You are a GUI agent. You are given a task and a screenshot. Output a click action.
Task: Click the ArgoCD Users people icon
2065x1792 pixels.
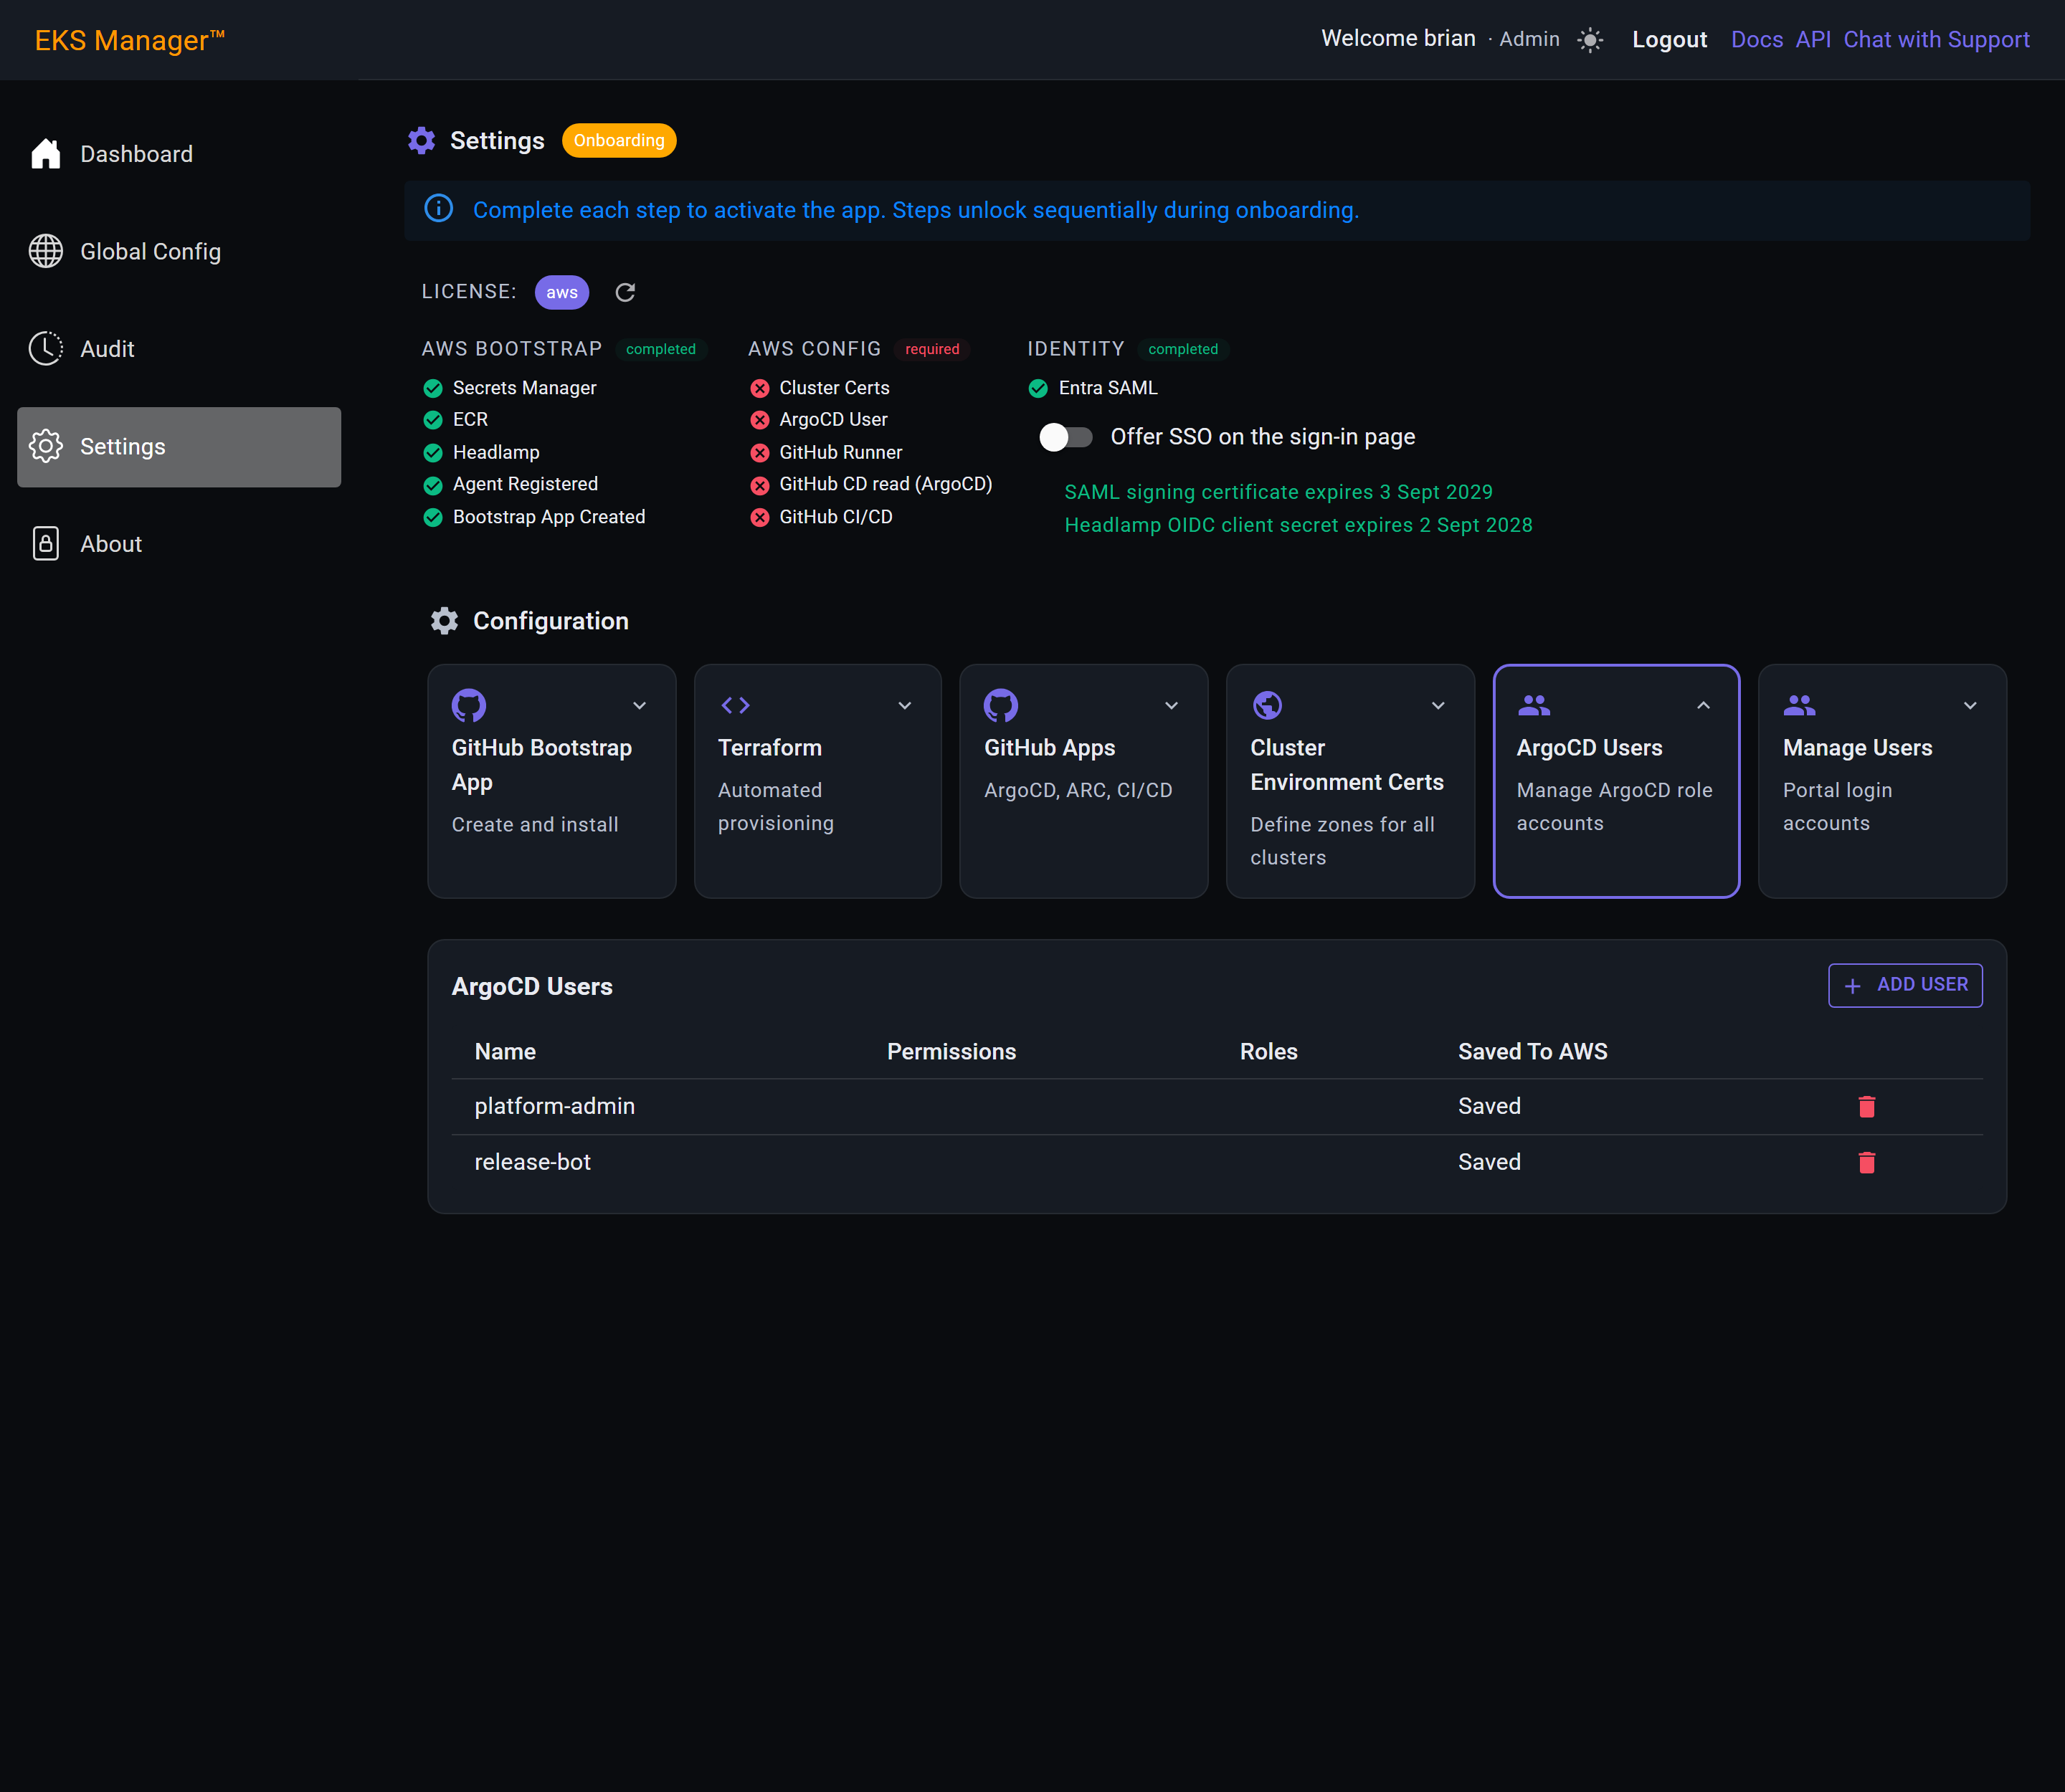pos(1534,705)
